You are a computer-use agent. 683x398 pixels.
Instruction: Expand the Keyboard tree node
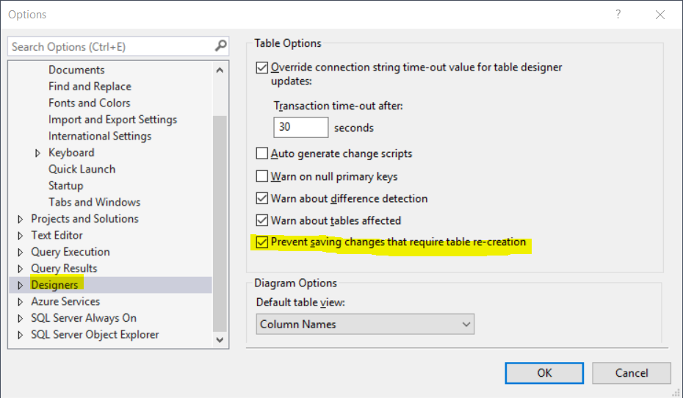tap(37, 153)
